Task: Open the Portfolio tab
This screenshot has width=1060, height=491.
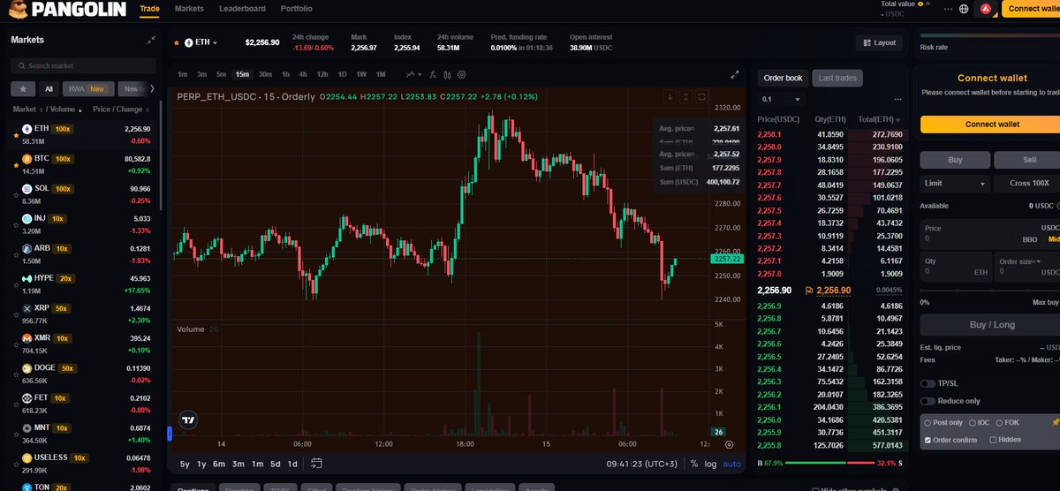Action: (x=296, y=9)
